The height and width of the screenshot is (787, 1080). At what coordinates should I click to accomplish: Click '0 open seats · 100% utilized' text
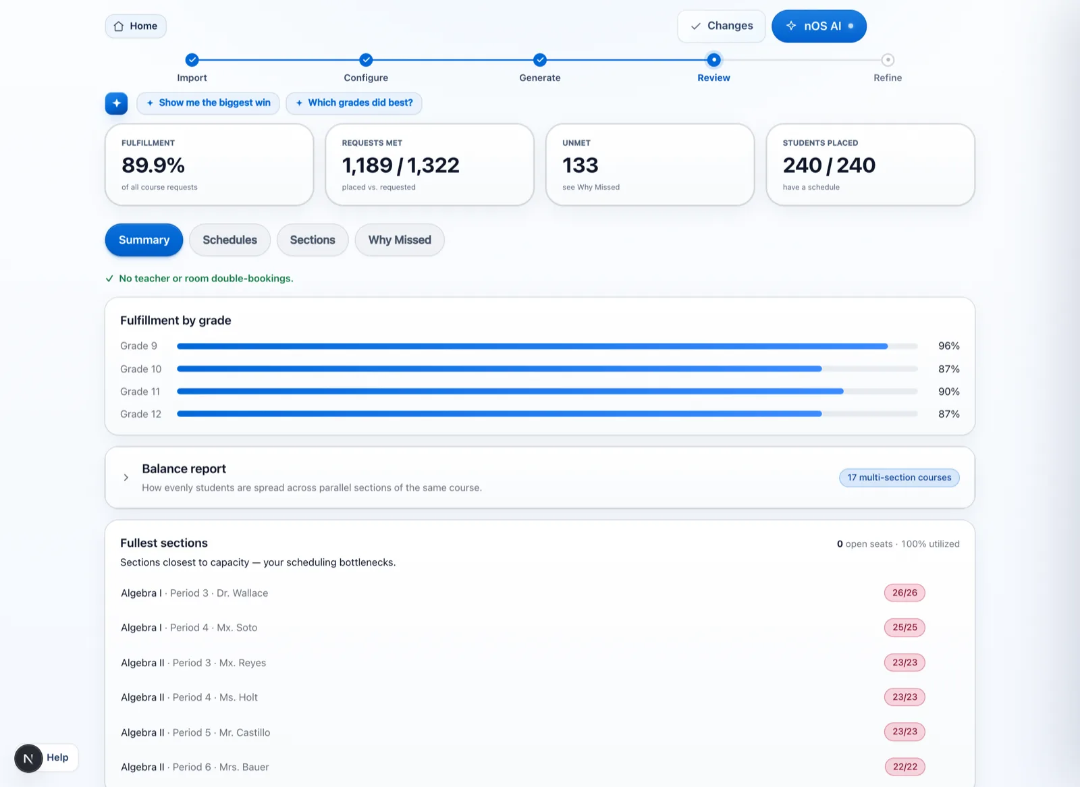coord(898,544)
